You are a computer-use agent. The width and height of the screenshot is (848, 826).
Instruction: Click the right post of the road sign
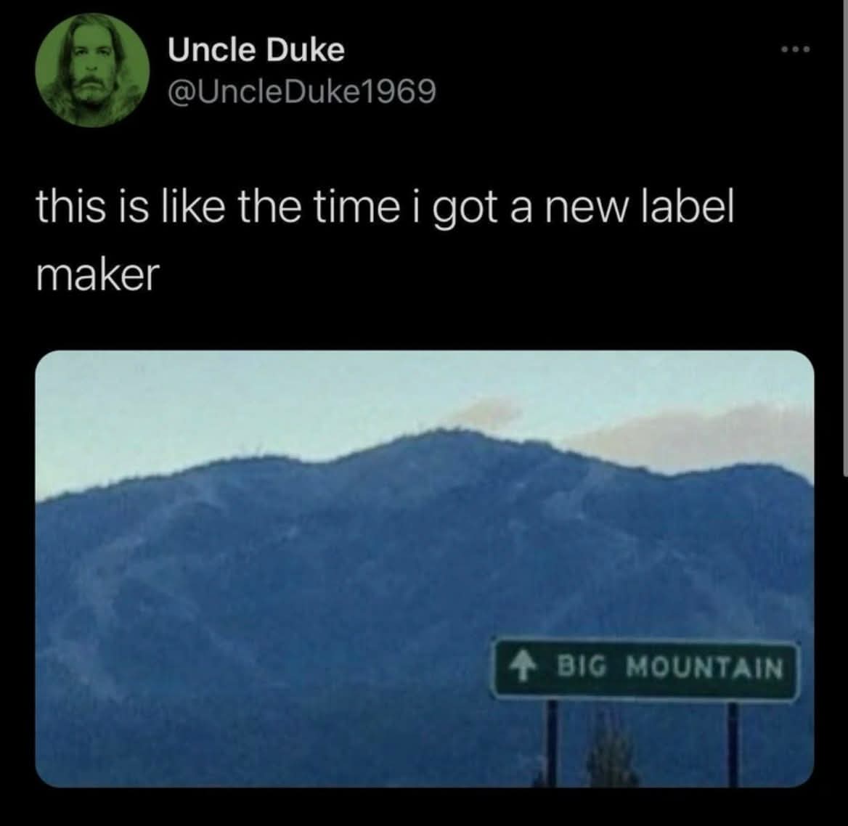(x=733, y=743)
